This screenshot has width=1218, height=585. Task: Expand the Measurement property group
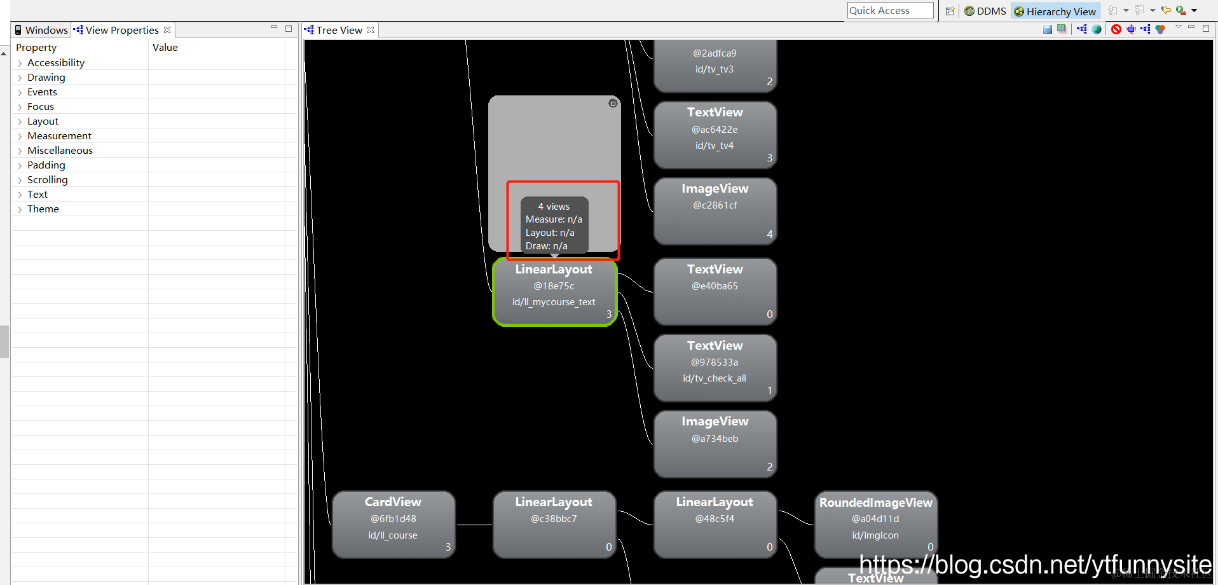(x=20, y=136)
